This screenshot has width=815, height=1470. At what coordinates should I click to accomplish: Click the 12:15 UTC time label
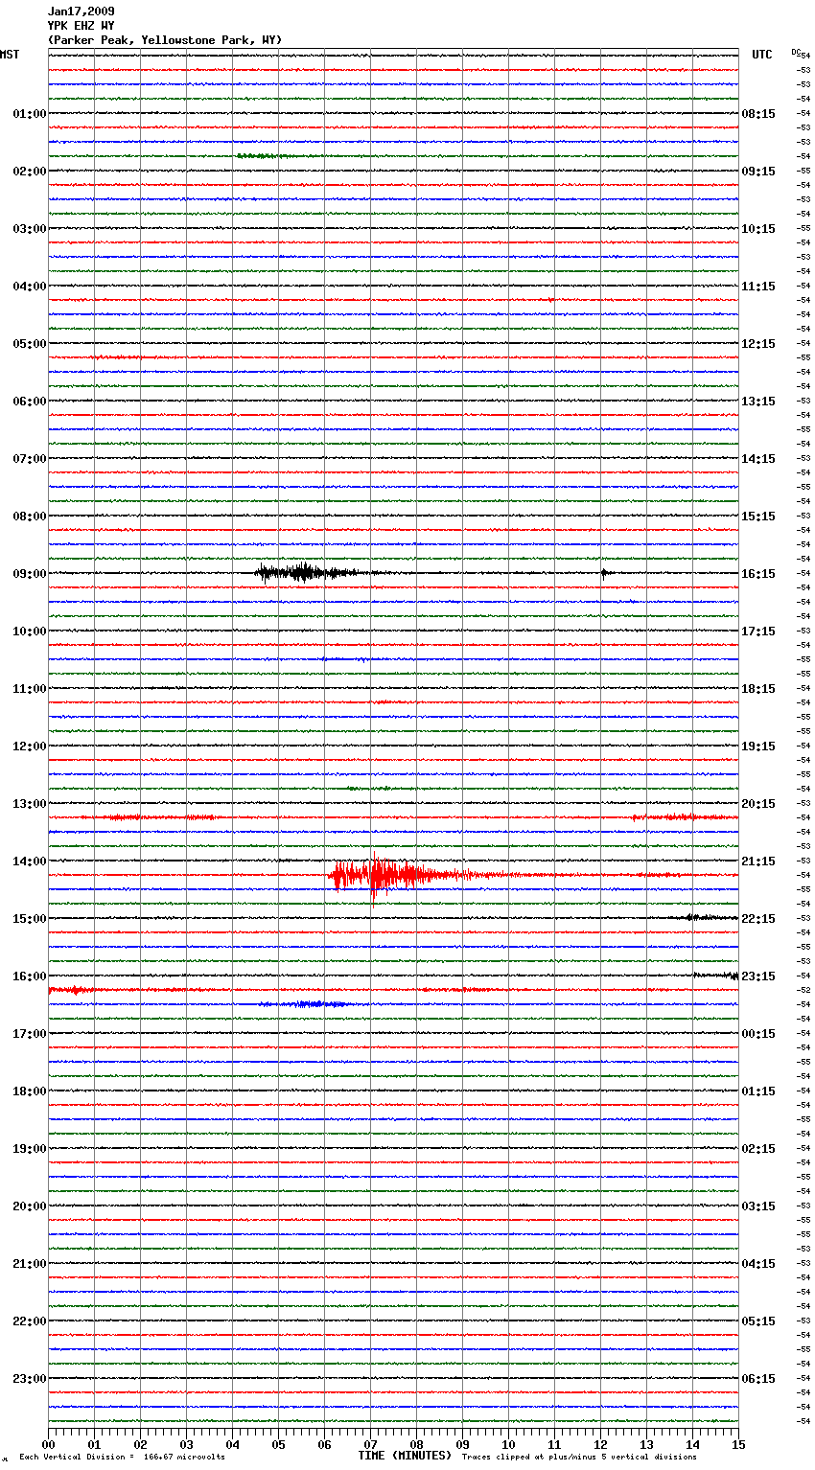point(758,344)
